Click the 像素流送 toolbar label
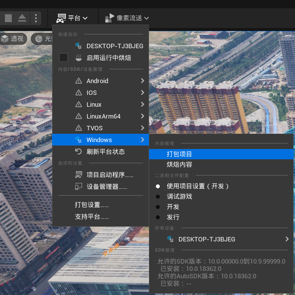The image size is (295, 295). pyautogui.click(x=129, y=18)
